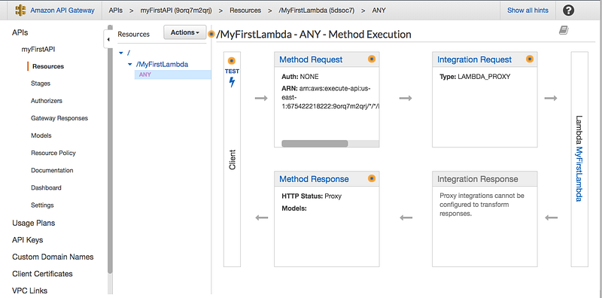Click the Amazon API Gateway header link
The image size is (602, 298).
62,11
